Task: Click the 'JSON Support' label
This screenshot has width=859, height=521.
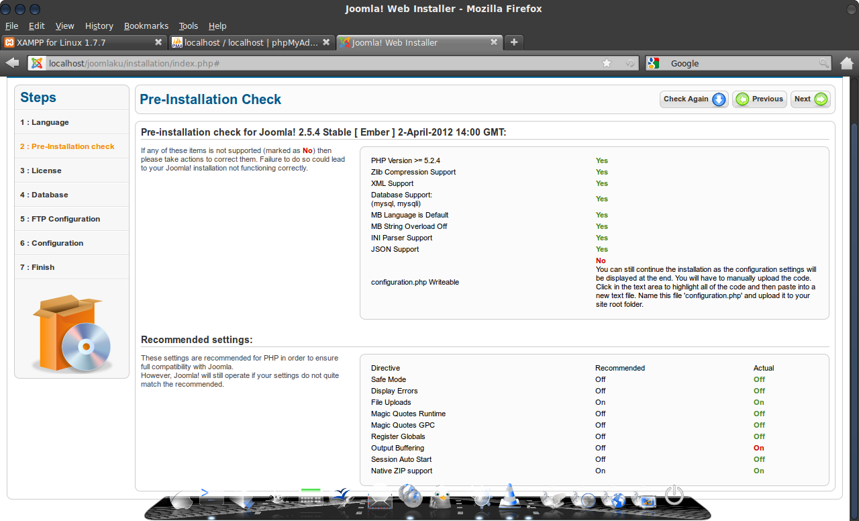Action: 395,249
